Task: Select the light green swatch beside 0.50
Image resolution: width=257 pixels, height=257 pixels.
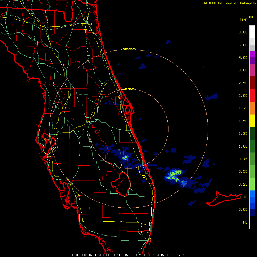Action: click(x=252, y=171)
